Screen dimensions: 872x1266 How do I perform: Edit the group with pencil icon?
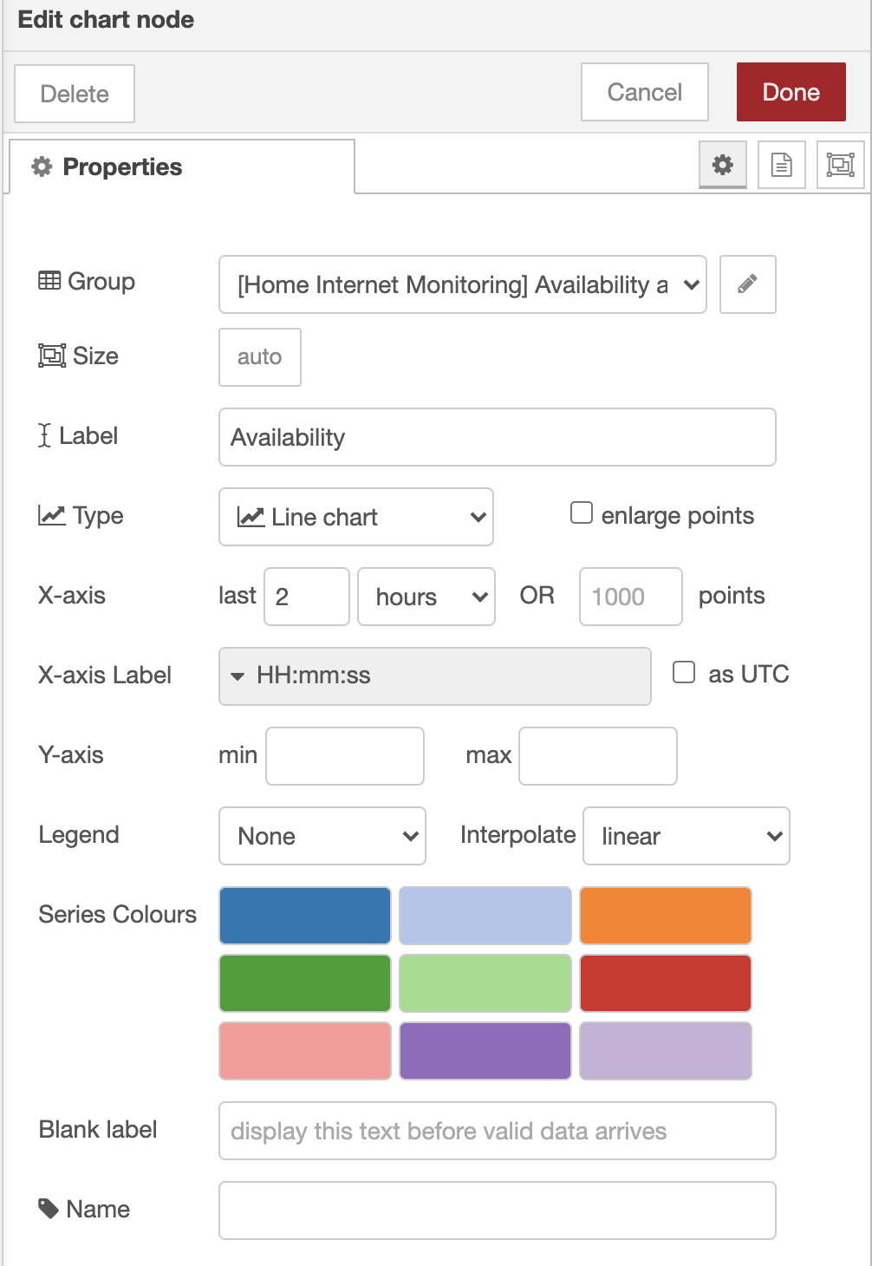click(x=748, y=284)
